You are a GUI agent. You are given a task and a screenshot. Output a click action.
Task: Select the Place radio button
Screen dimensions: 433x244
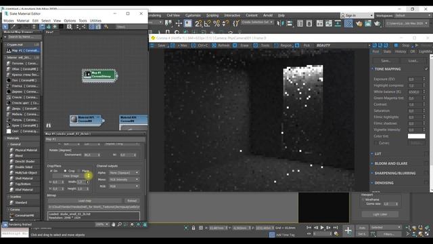coord(79,171)
